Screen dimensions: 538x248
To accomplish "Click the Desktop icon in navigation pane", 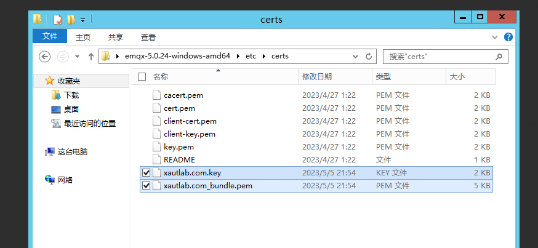I will coord(56,110).
